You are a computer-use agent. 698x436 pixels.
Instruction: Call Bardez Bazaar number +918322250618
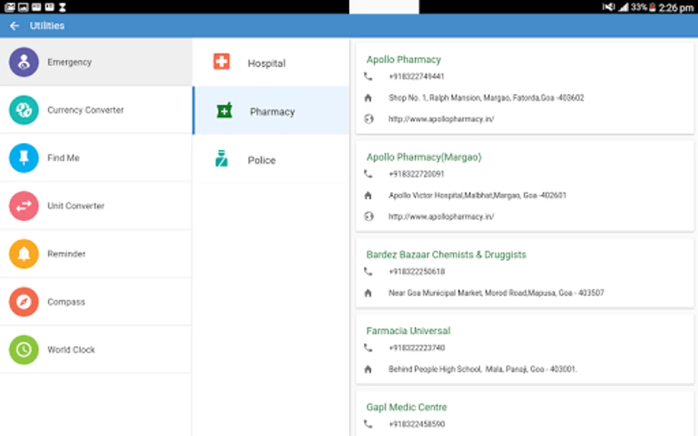pos(416,272)
